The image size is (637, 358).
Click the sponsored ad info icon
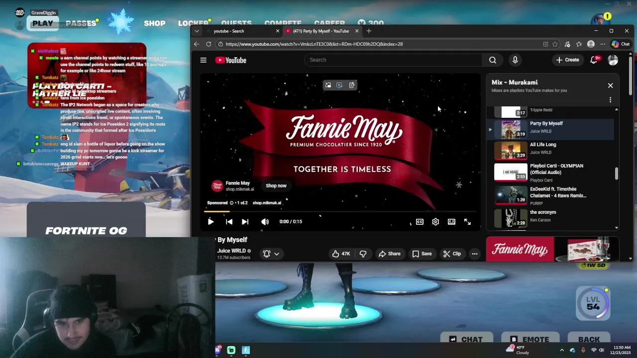point(231,203)
